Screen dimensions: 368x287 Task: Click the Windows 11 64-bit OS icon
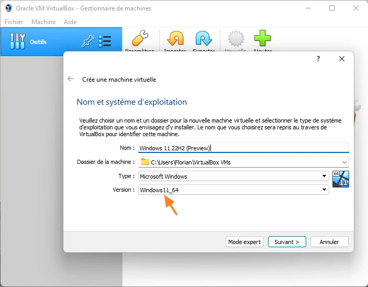pos(341,179)
